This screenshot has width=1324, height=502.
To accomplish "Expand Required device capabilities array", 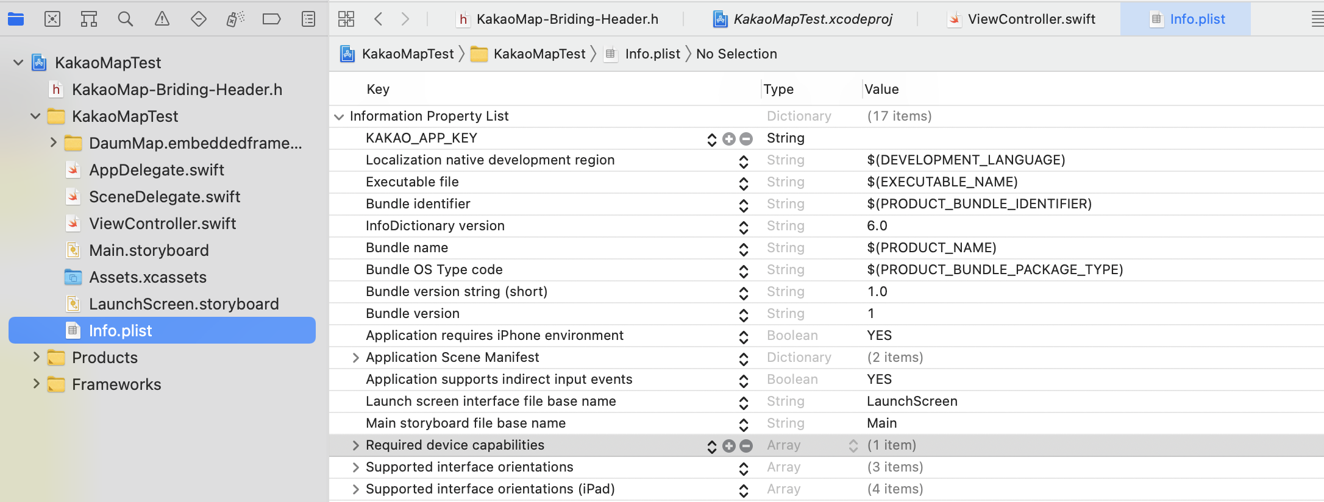I will [x=355, y=445].
